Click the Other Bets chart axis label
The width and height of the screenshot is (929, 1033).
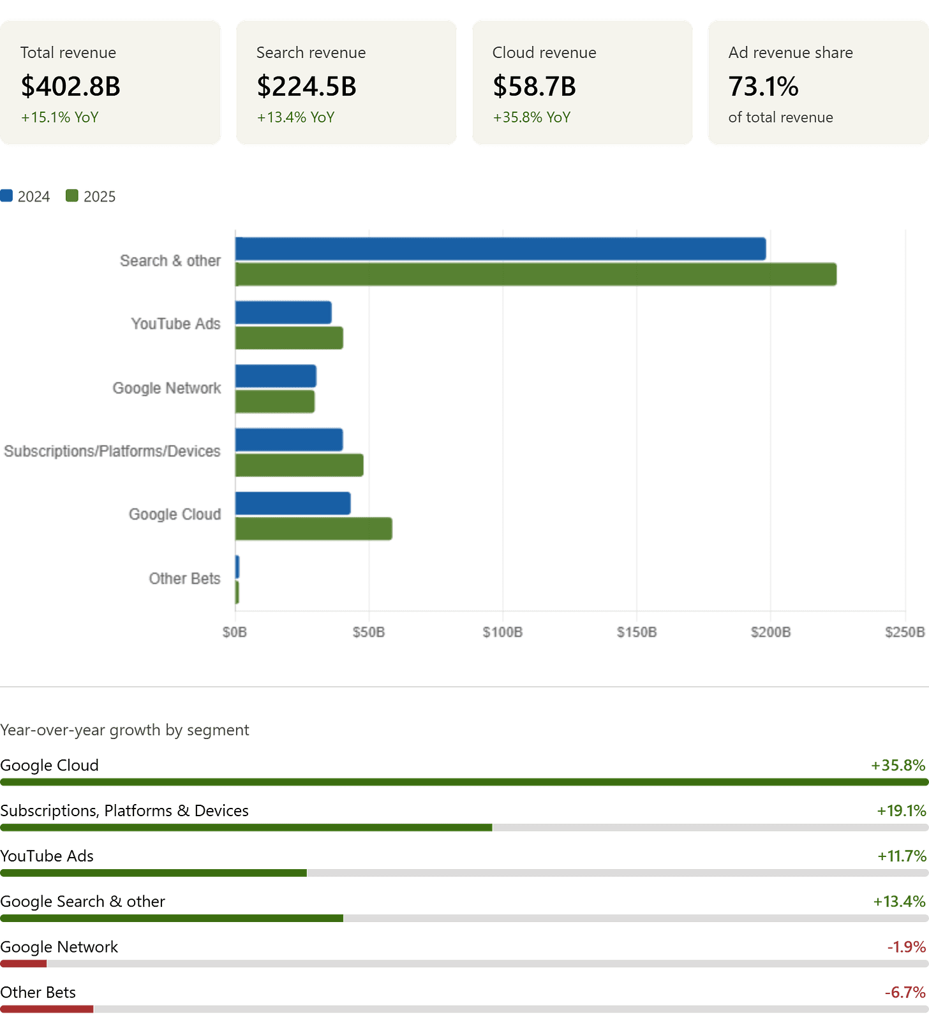tap(184, 578)
